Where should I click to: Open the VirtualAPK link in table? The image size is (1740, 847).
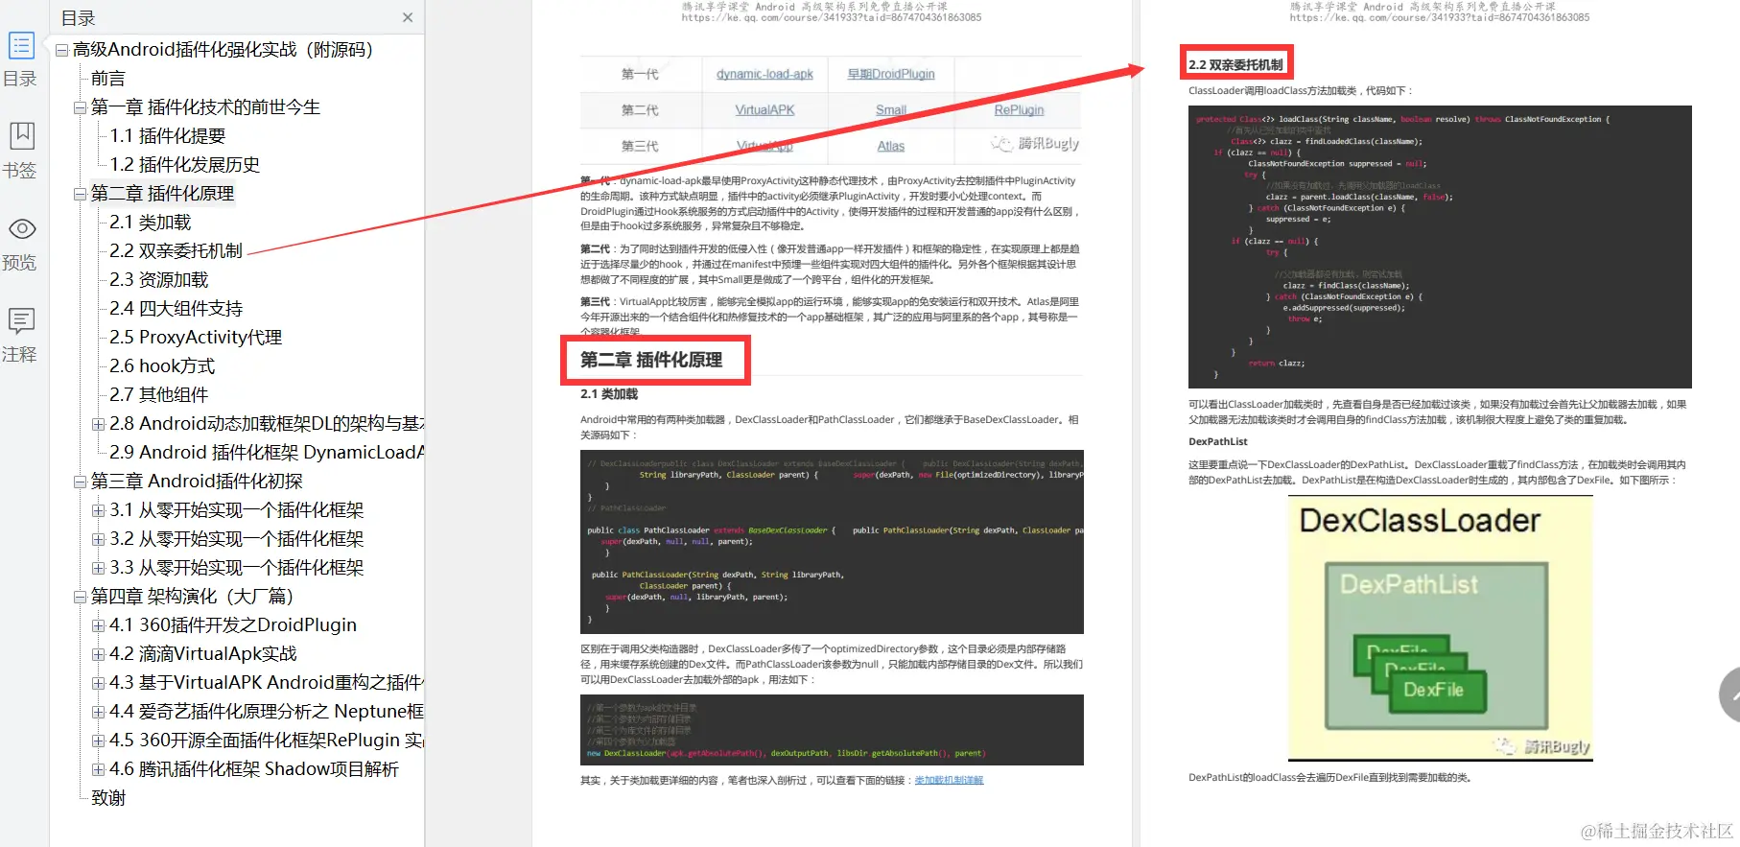click(x=764, y=110)
